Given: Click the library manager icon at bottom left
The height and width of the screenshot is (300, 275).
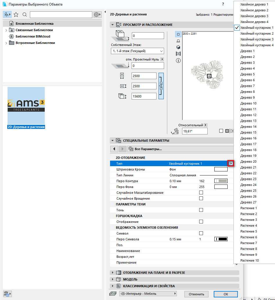Looking at the screenshot, I should coord(7,293).
